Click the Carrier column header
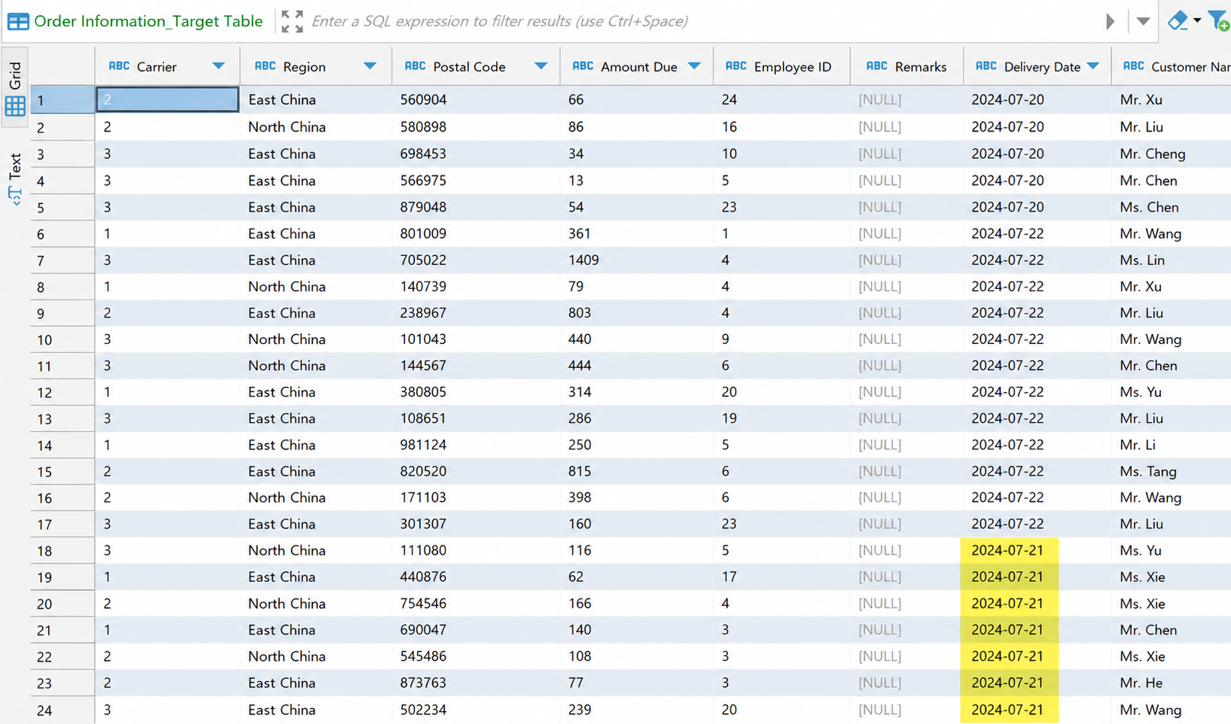This screenshot has width=1231, height=724. (167, 66)
